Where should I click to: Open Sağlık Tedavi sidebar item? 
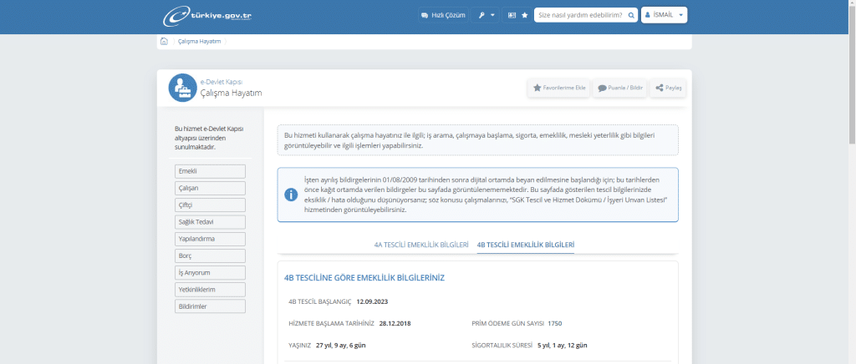[210, 222]
